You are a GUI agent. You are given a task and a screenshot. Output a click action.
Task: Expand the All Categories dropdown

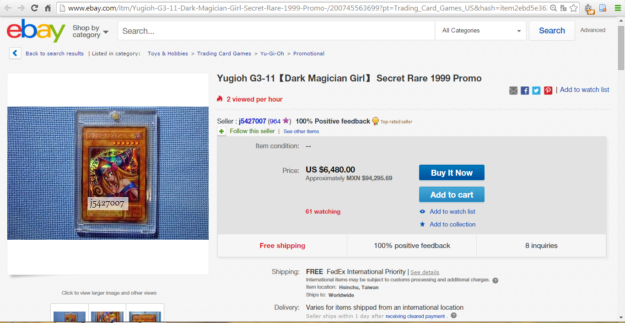point(481,31)
